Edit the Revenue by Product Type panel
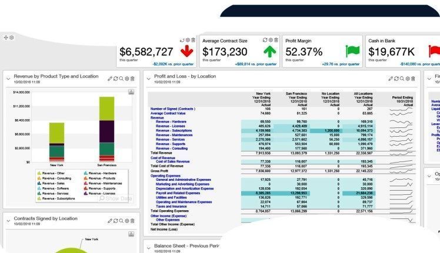Screen dimensions: 440x253 (x=110, y=79)
